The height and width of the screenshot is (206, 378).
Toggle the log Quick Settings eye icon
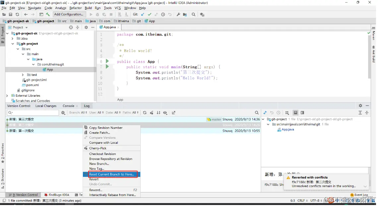(x=165, y=113)
